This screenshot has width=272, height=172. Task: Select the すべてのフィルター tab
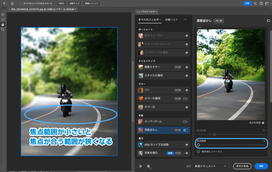[150, 20]
